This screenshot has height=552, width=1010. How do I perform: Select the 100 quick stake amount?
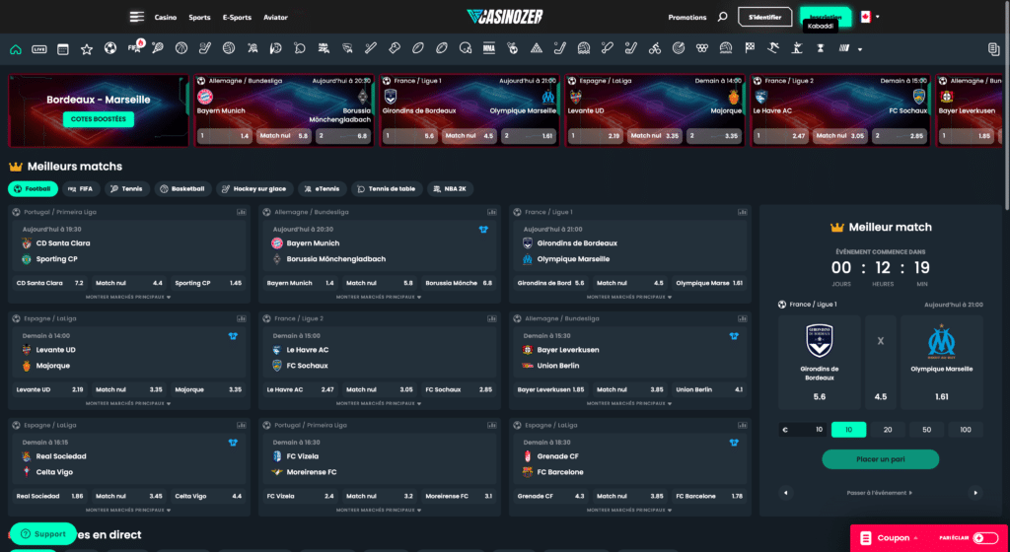[965, 429]
